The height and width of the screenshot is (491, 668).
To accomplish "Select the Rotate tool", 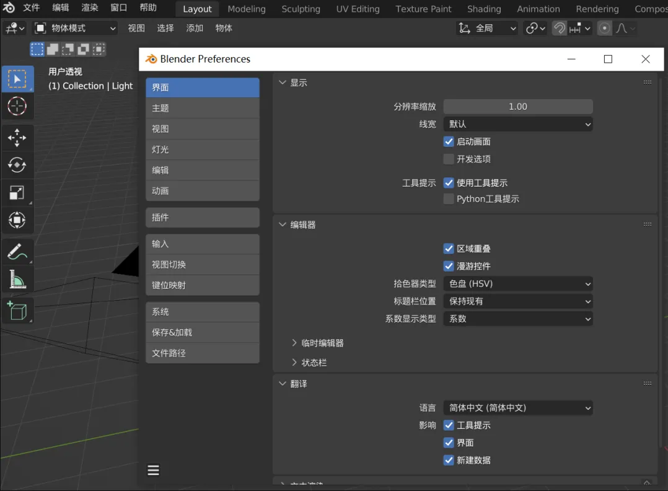I will [x=17, y=165].
